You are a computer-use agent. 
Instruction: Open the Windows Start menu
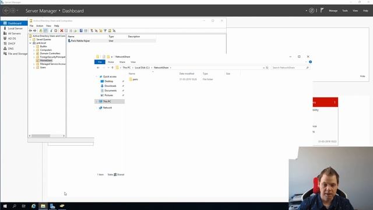(x=5, y=206)
